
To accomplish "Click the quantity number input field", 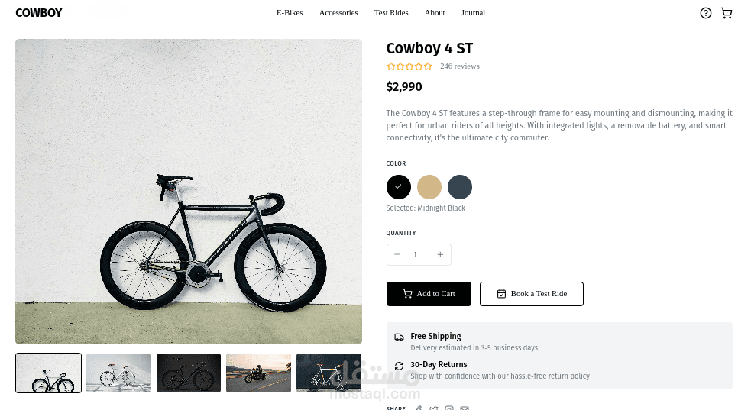I will click(x=416, y=254).
